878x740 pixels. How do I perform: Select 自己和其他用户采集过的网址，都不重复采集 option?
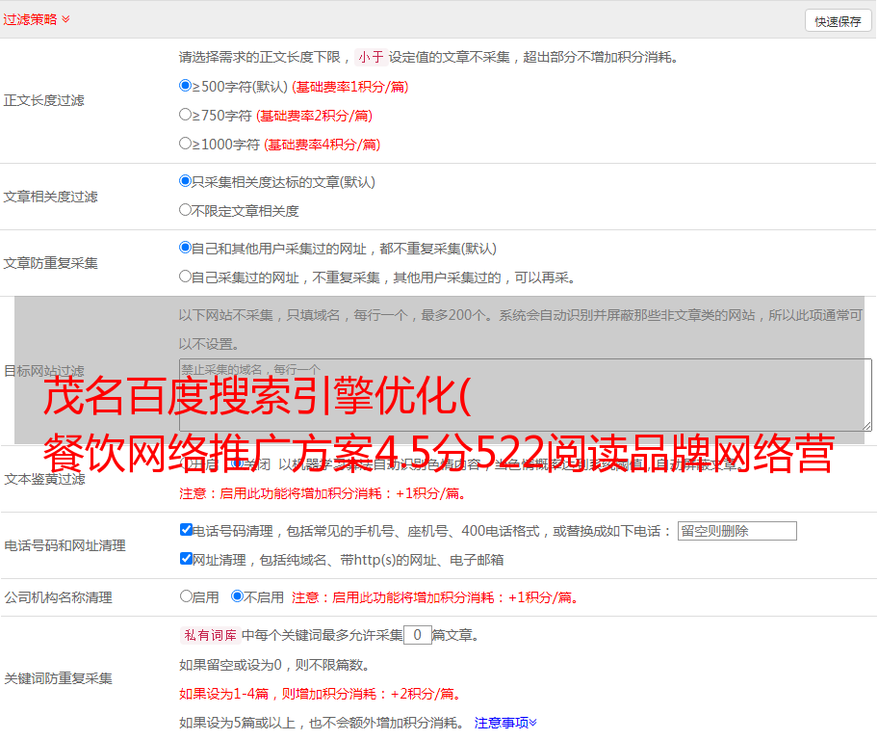pyautogui.click(x=185, y=248)
